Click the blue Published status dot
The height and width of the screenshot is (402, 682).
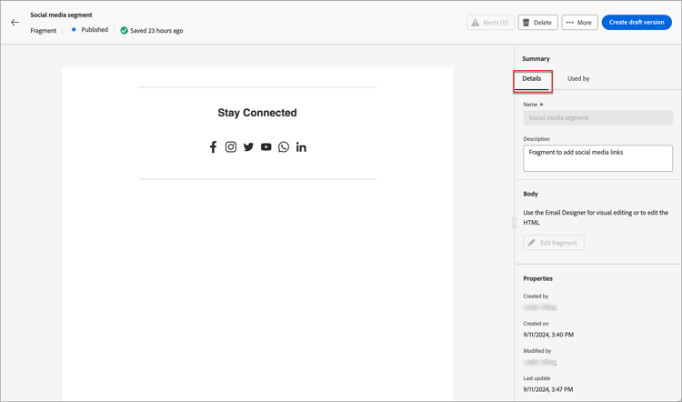point(74,30)
